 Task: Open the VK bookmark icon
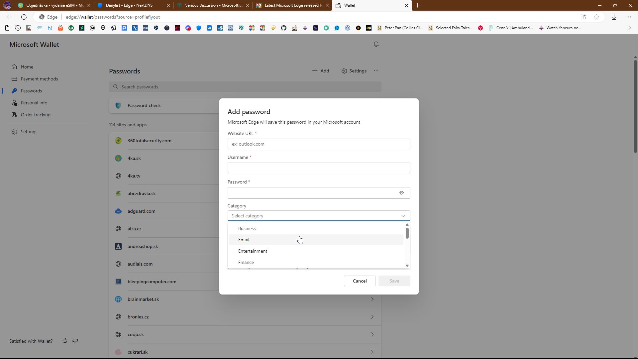(x=209, y=28)
